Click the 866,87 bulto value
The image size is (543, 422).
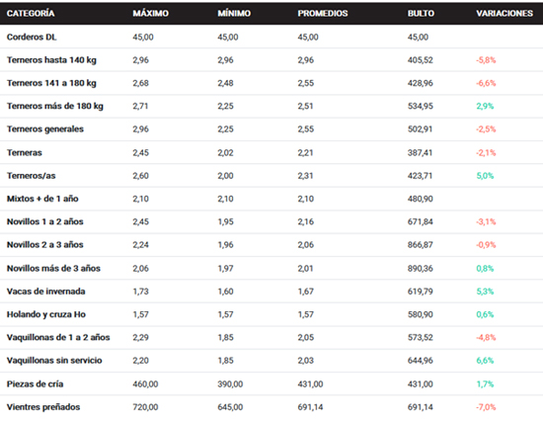(x=420, y=245)
